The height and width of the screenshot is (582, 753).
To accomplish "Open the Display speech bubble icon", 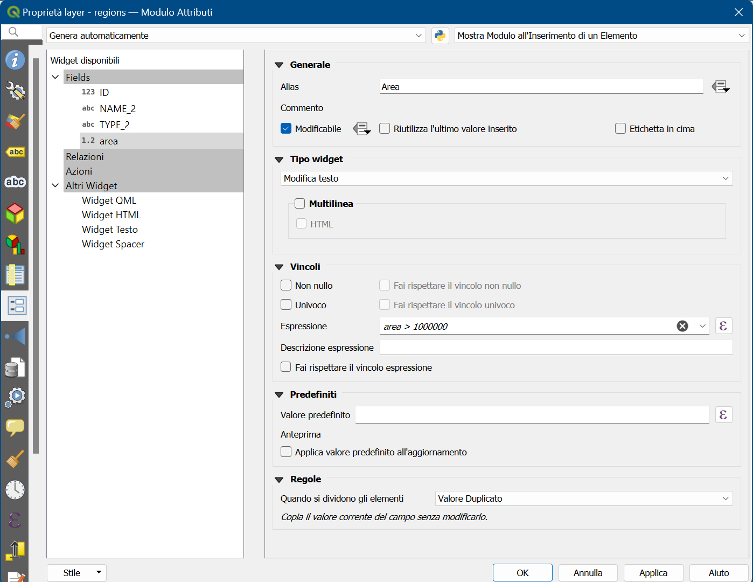I will (15, 428).
